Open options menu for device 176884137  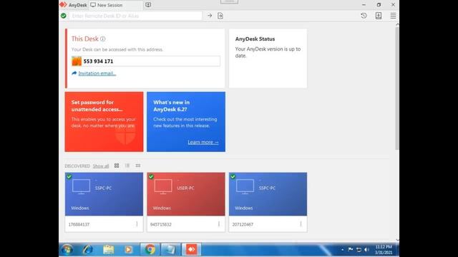tap(137, 223)
